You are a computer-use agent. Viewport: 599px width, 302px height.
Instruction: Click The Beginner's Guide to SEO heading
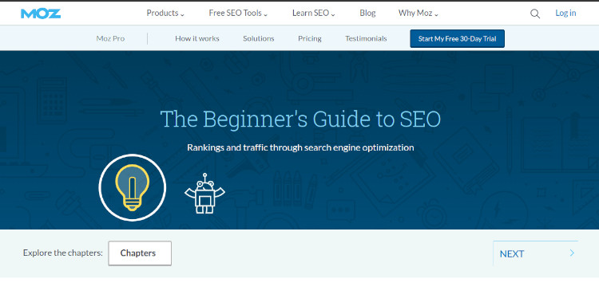(x=300, y=119)
